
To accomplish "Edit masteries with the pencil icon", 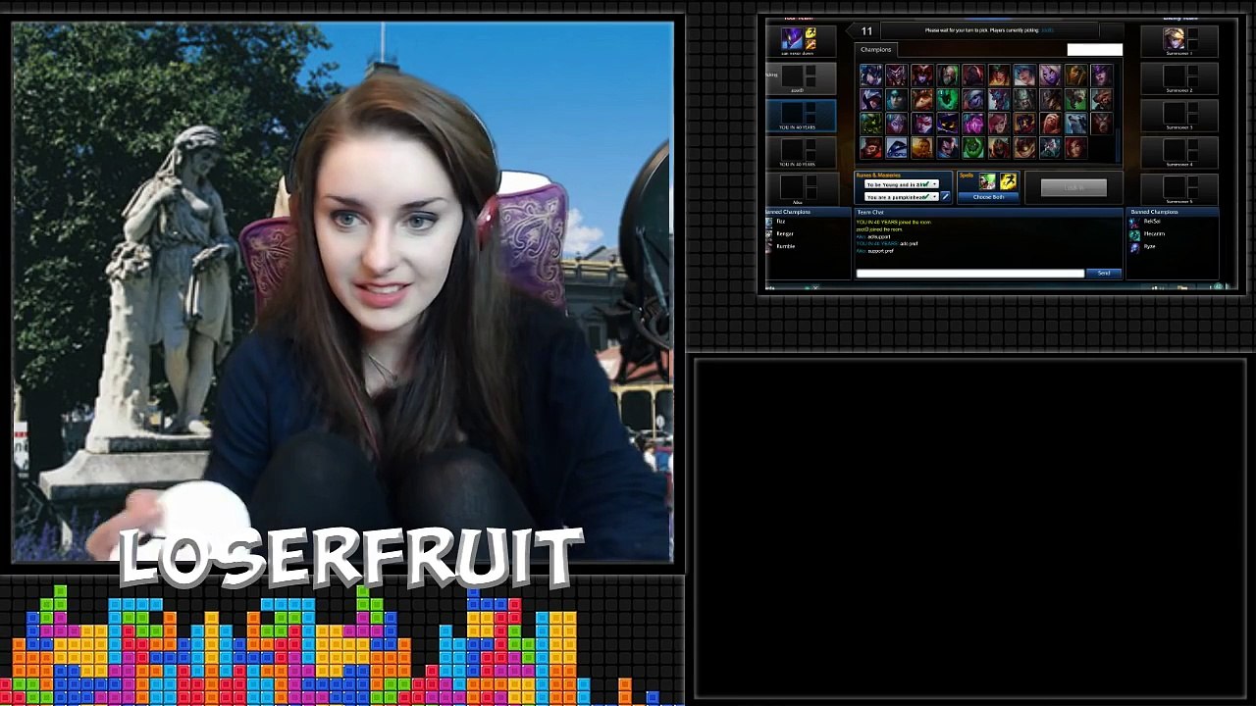I will [x=946, y=196].
